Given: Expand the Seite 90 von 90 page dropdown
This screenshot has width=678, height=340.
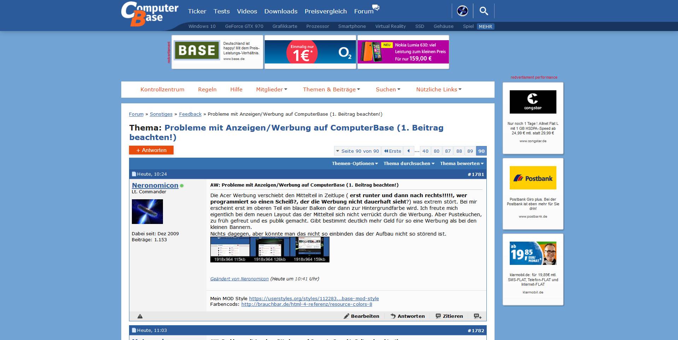Looking at the screenshot, I should tap(357, 151).
